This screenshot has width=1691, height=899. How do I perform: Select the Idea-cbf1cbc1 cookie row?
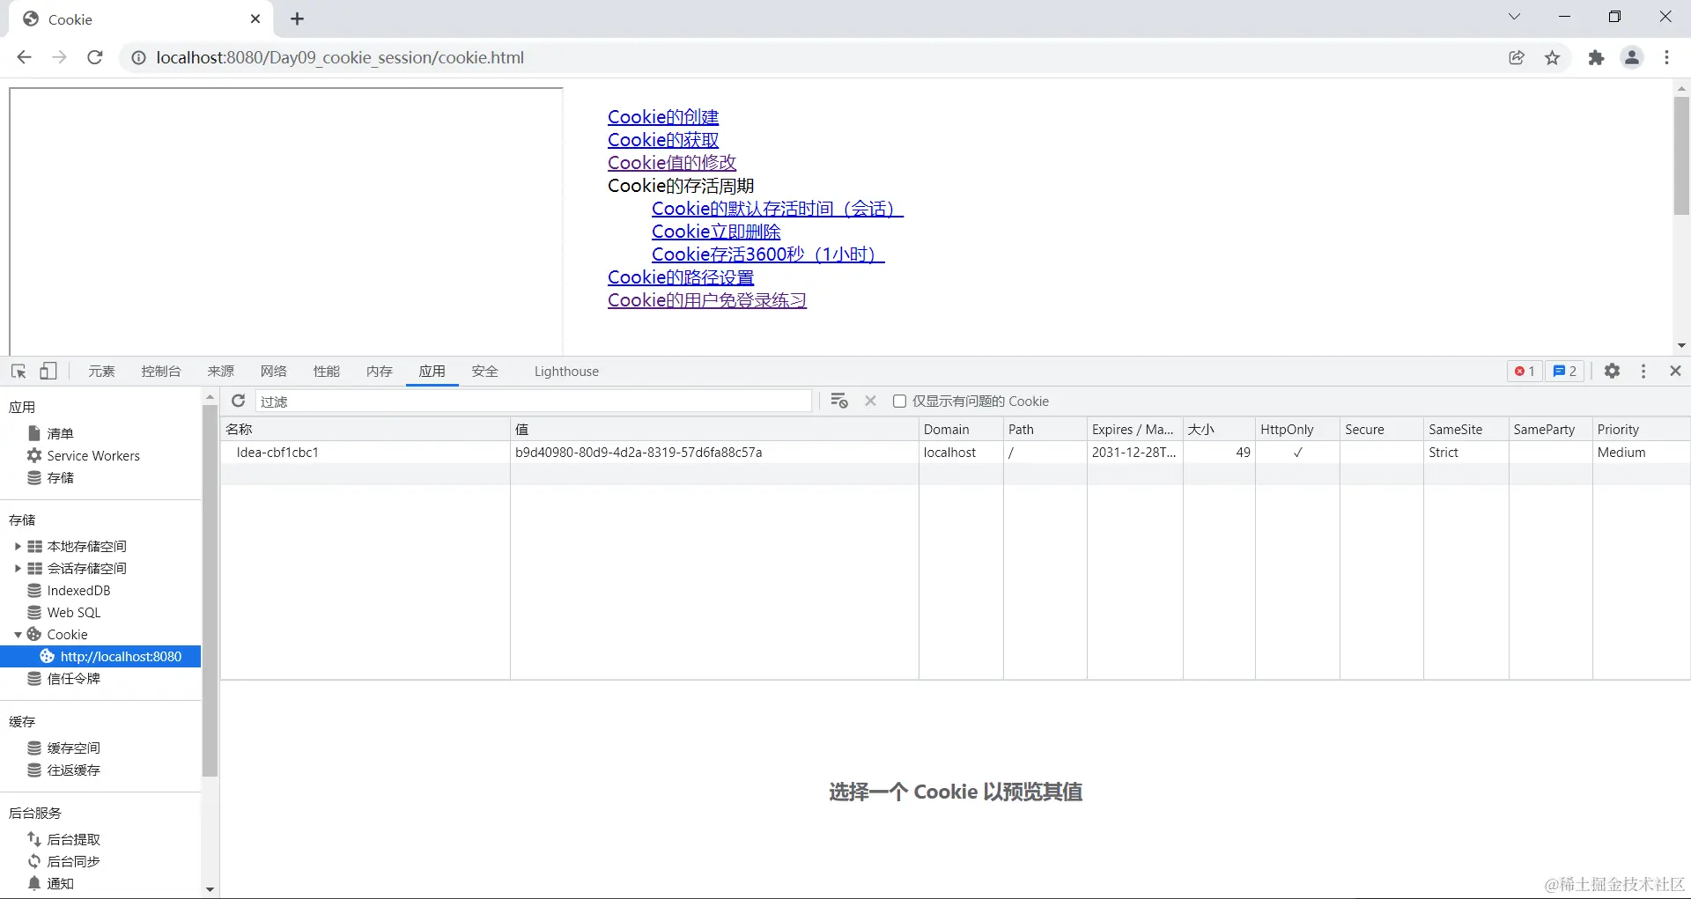point(955,452)
